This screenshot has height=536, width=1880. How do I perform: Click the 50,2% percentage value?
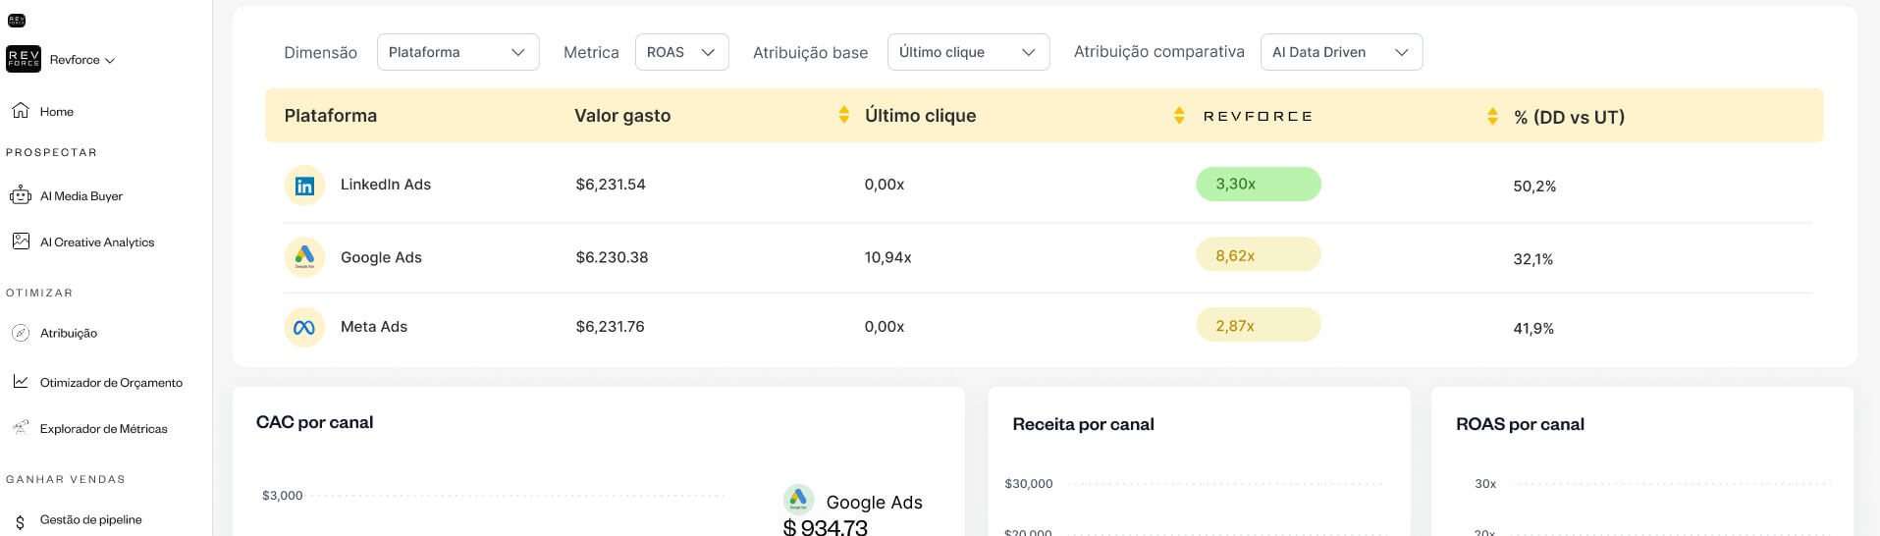coord(1534,187)
